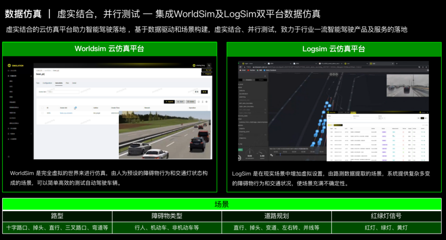Viewport: 446px width, 240px height.
Task: Open the Plan tab in Worldsim
Action: (67, 83)
